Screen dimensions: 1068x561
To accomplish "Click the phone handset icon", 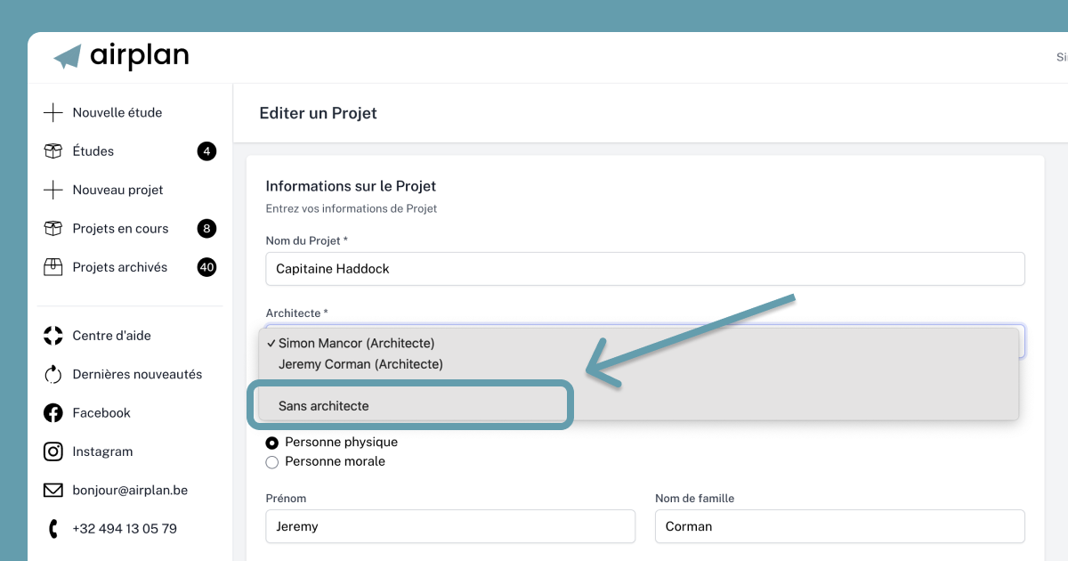I will click(x=53, y=529).
